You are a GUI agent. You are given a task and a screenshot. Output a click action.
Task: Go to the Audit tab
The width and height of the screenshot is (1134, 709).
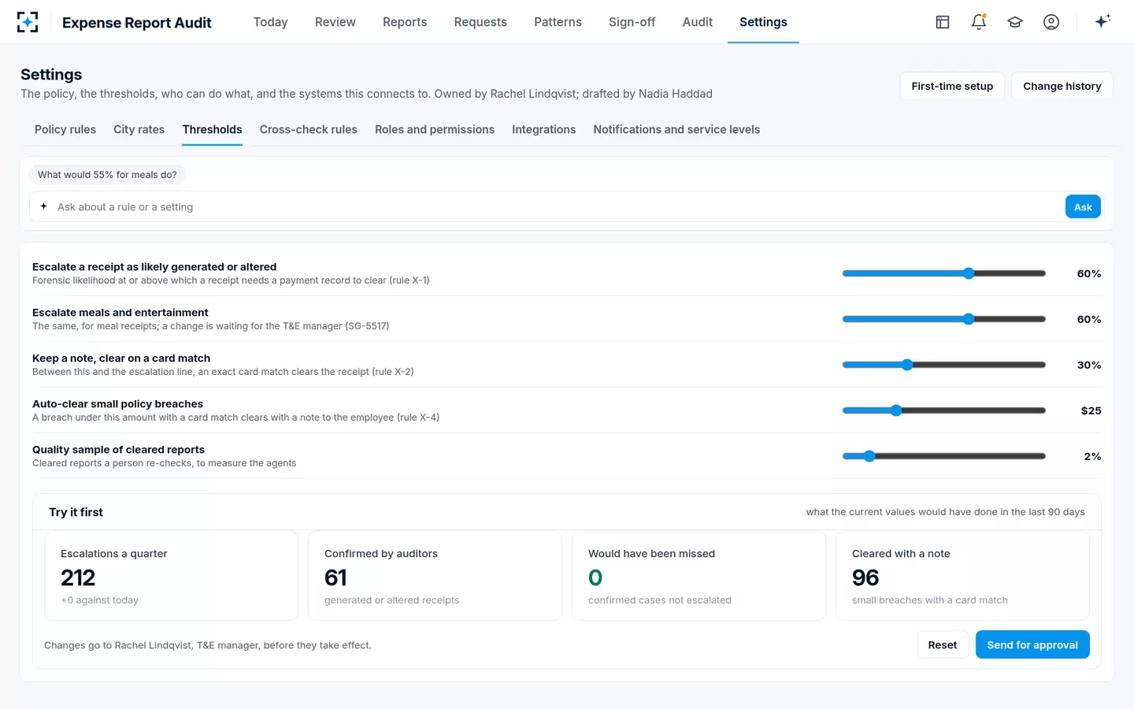point(698,22)
